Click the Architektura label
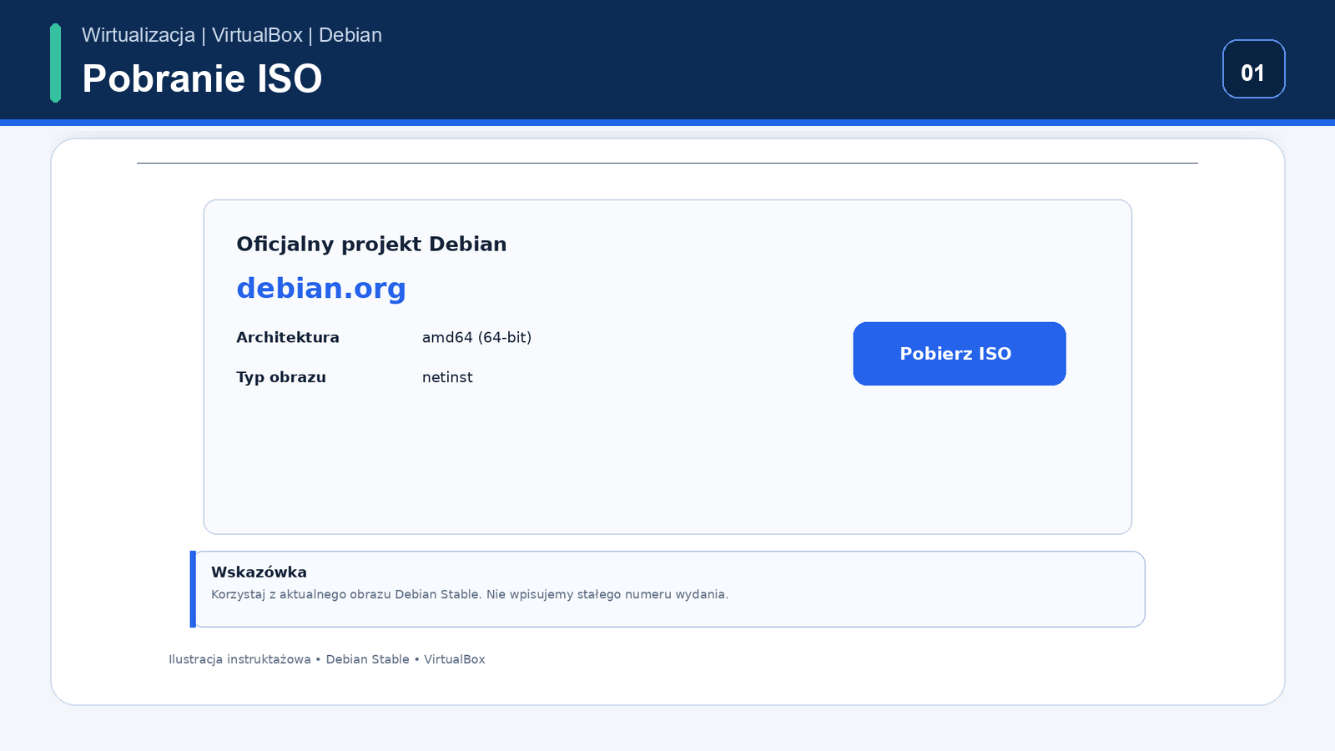This screenshot has height=751, width=1335. point(288,337)
